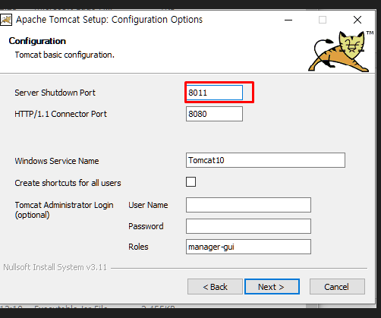Click the Tomcat Administrator Login (optional) label
381x318 pixels.
(x=64, y=209)
